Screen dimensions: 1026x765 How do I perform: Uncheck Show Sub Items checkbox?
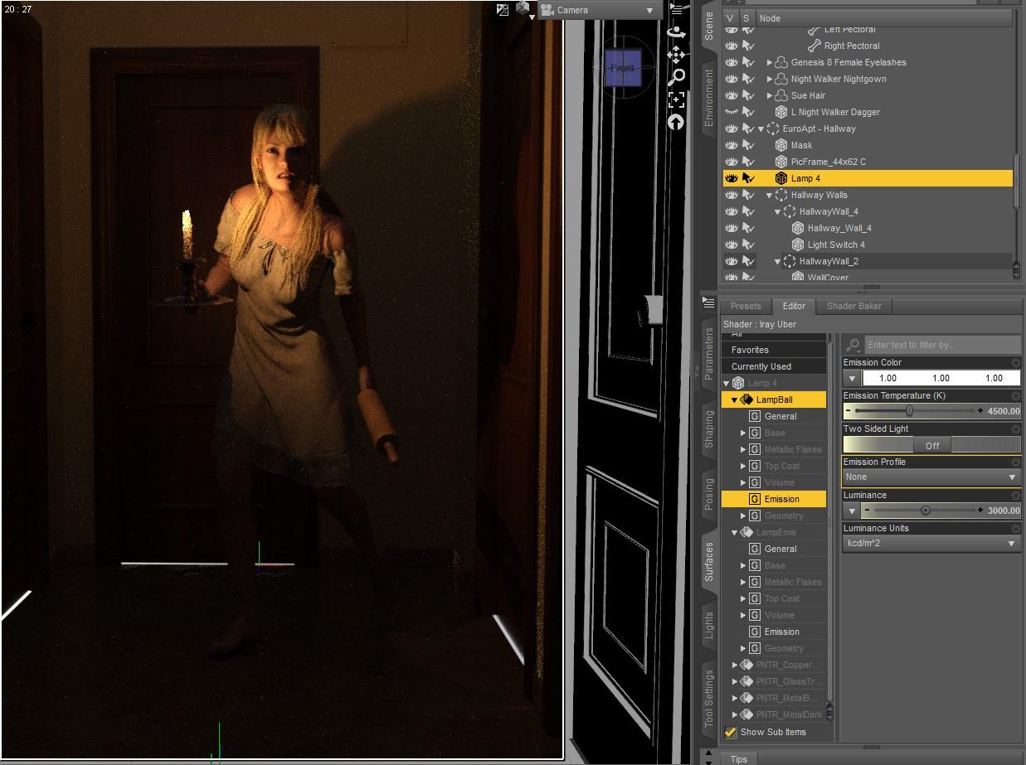730,732
